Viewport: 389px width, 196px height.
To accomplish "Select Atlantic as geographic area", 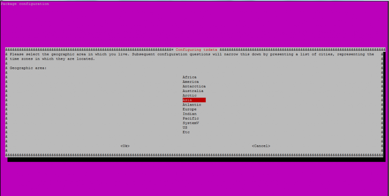I will tap(192, 105).
